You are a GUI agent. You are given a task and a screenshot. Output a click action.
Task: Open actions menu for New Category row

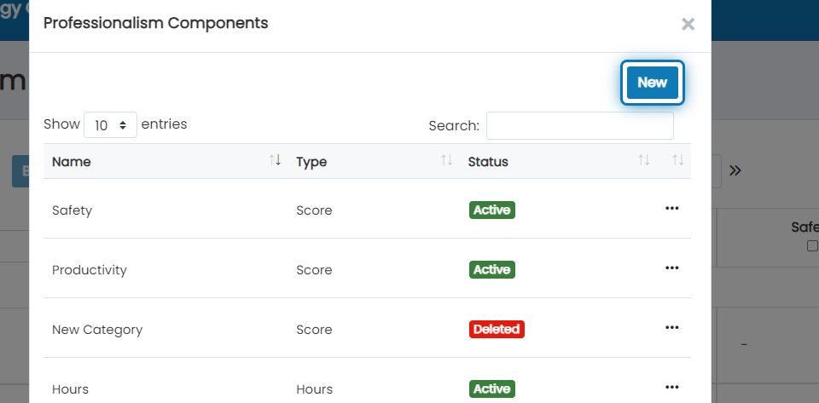point(671,327)
